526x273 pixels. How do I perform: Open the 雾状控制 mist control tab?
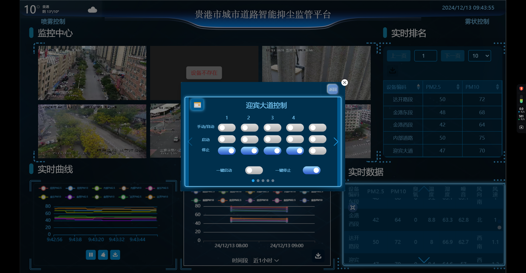[x=477, y=21]
